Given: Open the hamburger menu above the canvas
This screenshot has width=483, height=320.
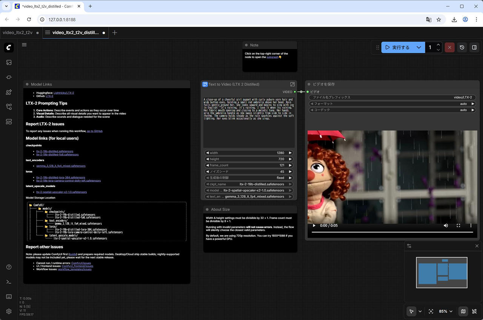Looking at the screenshot, I should coord(24,45).
